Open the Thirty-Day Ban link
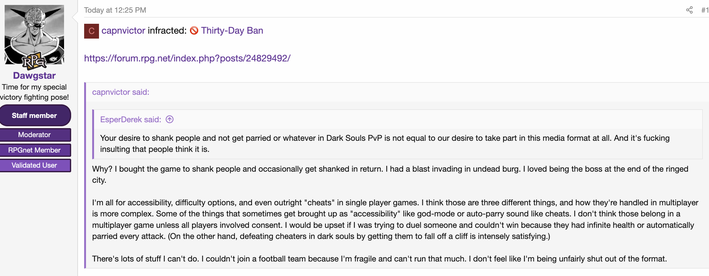 pos(232,31)
